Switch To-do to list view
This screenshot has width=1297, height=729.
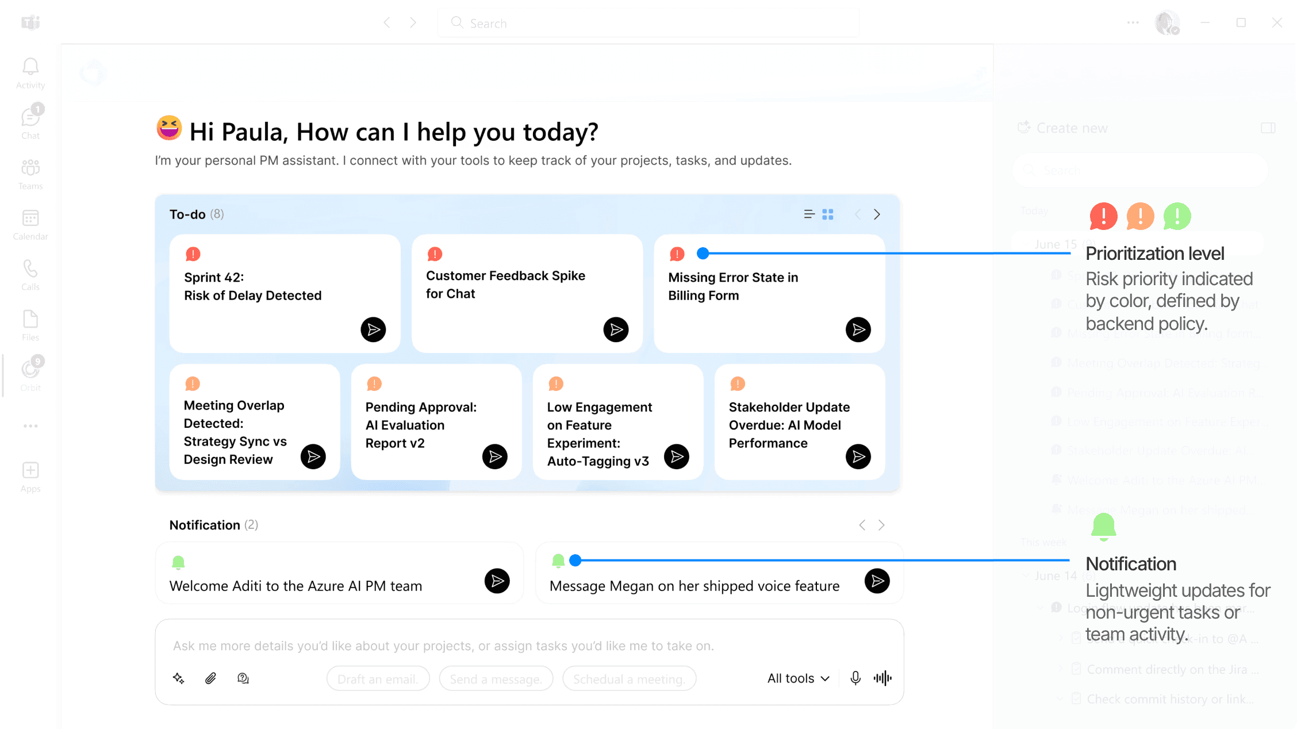tap(809, 214)
